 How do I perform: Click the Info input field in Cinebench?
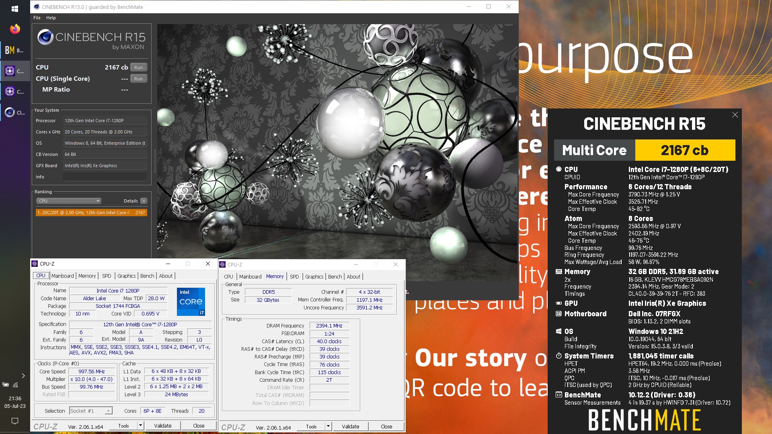(x=105, y=177)
